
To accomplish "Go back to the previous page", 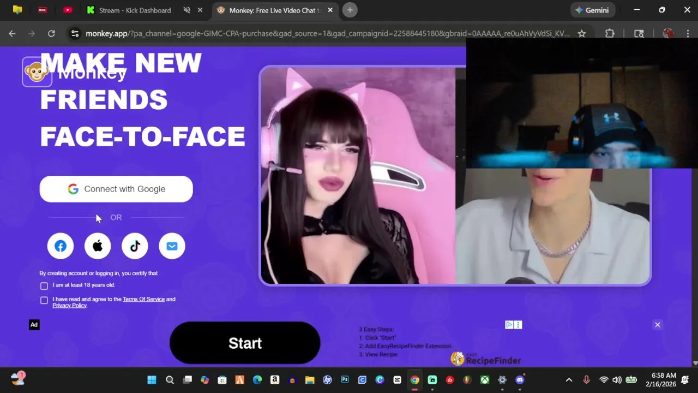I will pos(12,33).
